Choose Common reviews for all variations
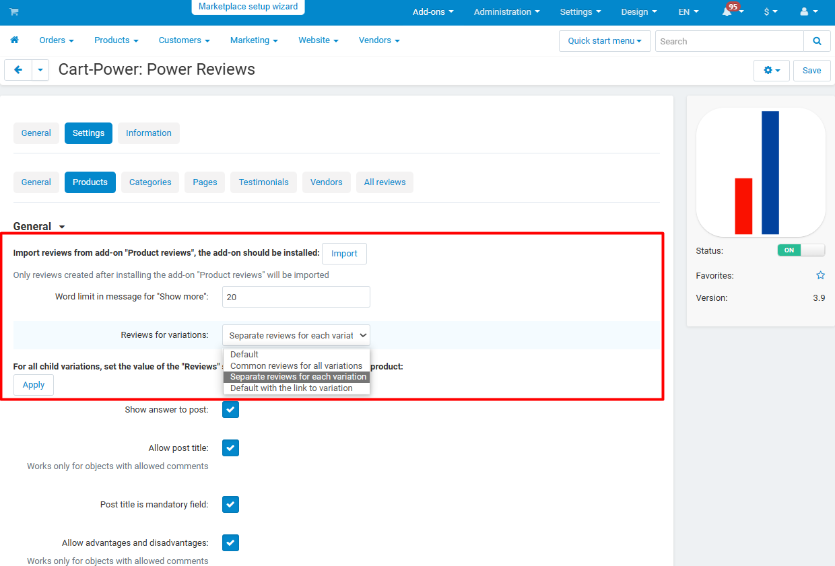This screenshot has height=566, width=835. tap(296, 366)
